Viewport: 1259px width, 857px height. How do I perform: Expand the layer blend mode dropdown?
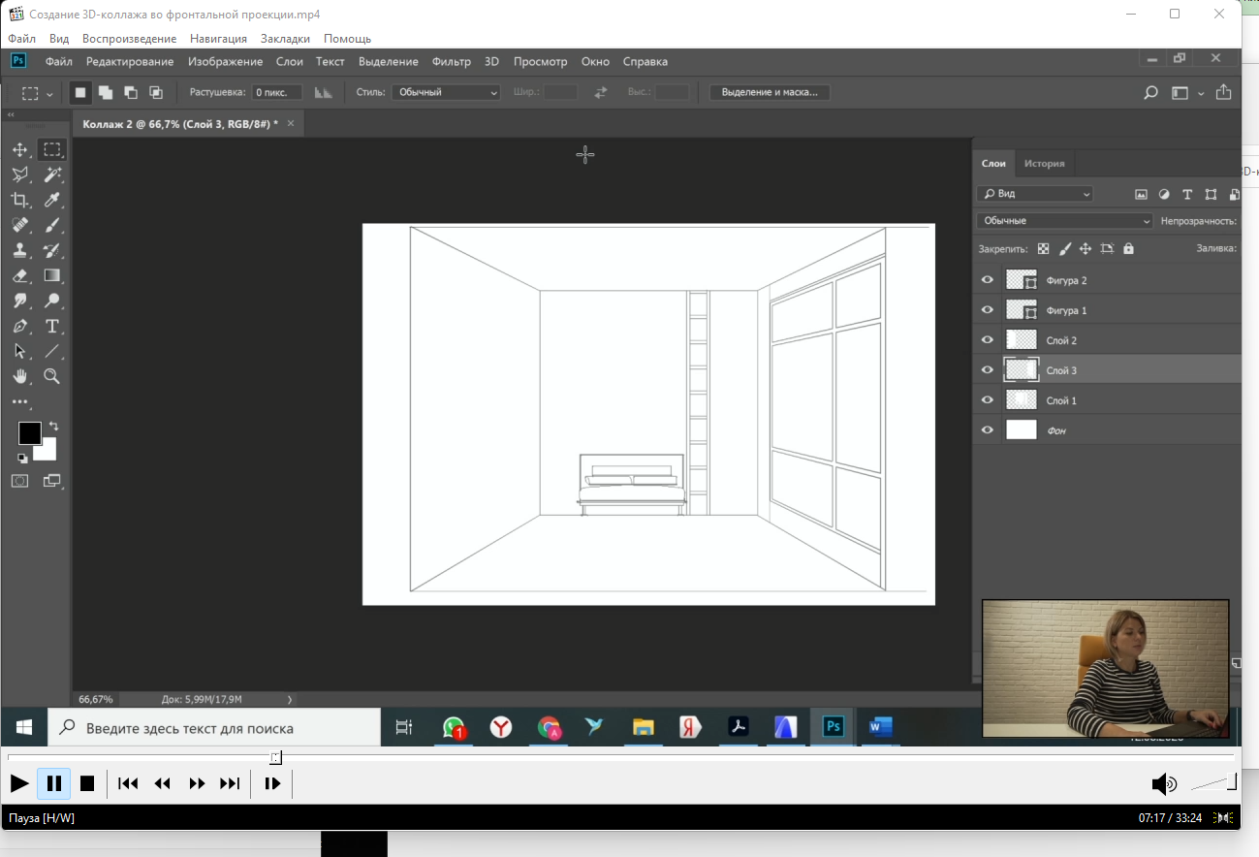1064,221
